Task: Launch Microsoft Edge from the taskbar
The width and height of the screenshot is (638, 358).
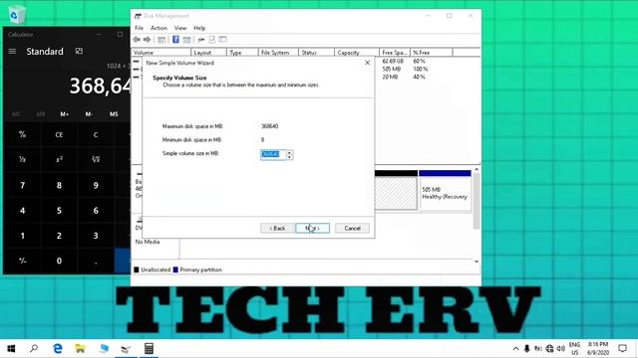Action: pos(58,348)
